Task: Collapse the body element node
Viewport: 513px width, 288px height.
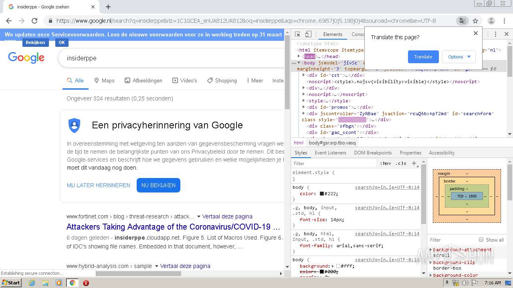Action: pyautogui.click(x=299, y=63)
